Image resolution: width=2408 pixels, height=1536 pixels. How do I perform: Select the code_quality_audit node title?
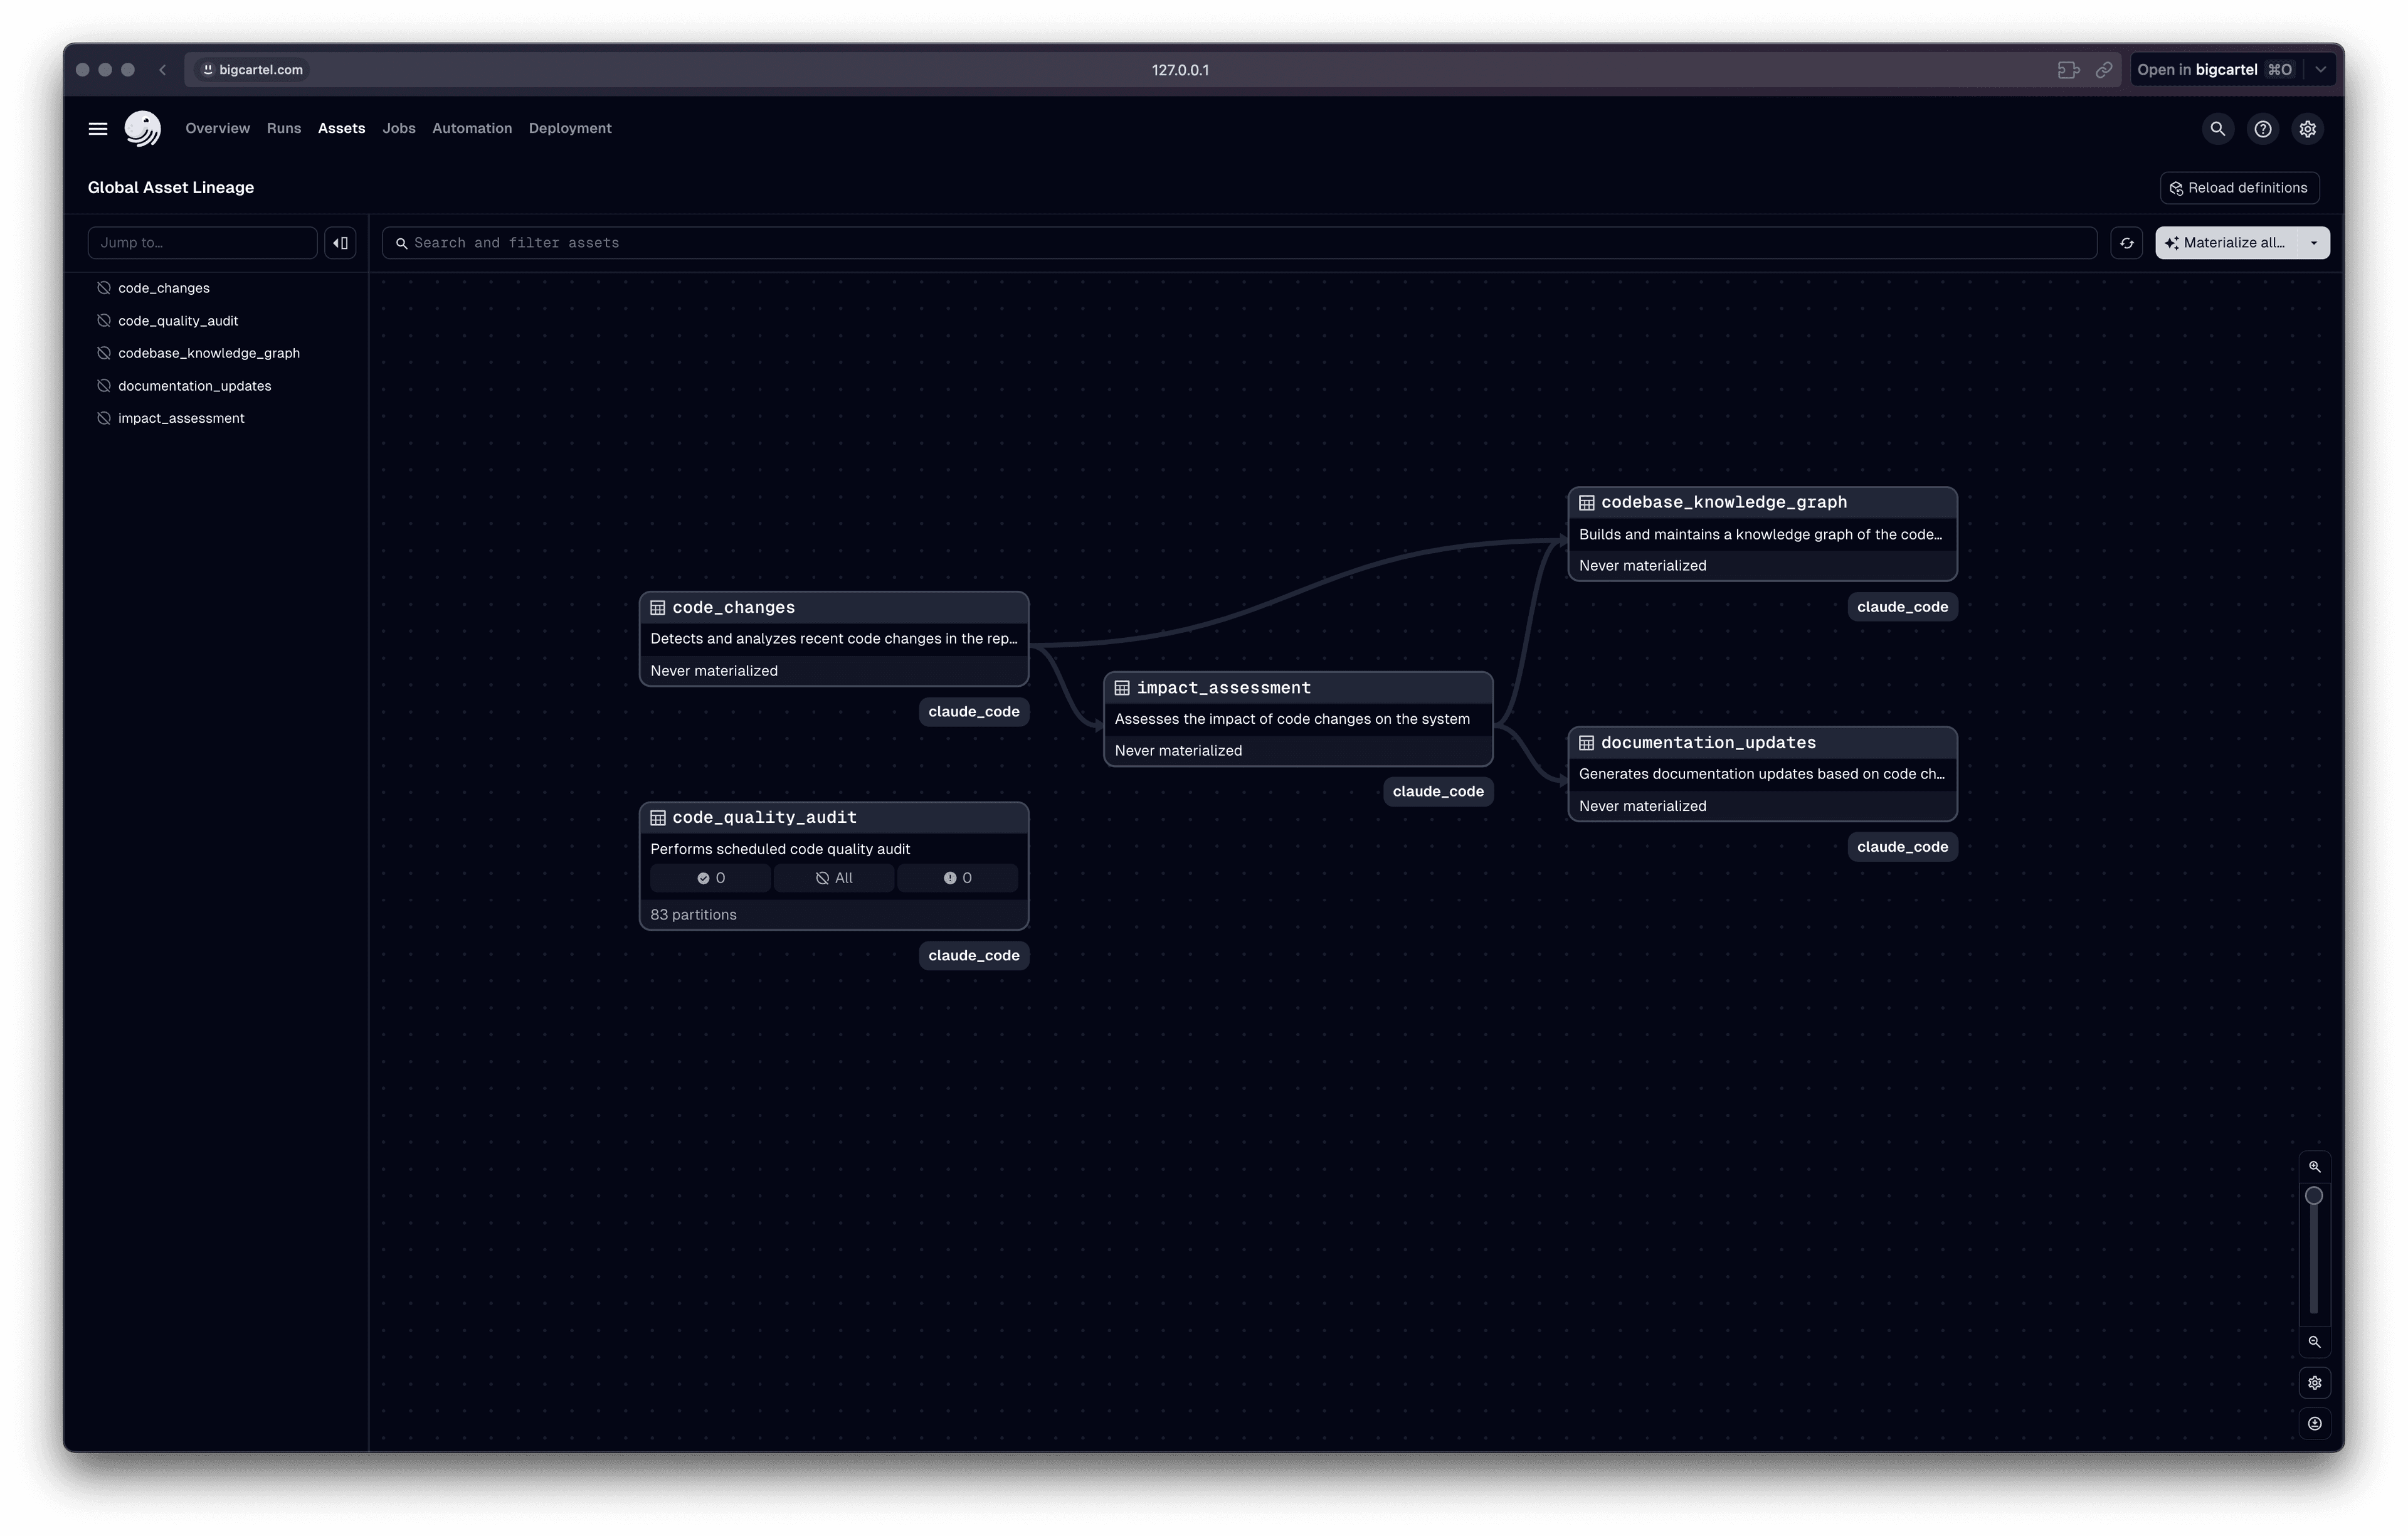click(764, 818)
